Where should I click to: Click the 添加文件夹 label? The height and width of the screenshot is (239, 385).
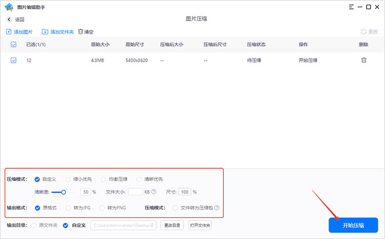(62, 32)
